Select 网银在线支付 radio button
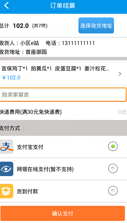Image resolution: width=127 pixels, height=223 pixels. pyautogui.click(x=113, y=168)
